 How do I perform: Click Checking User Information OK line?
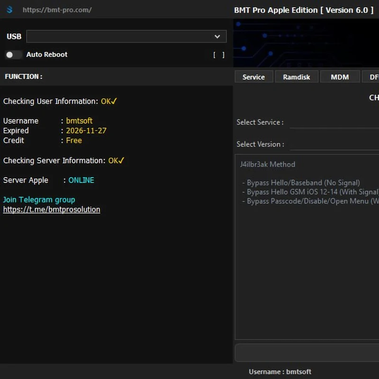coord(60,101)
